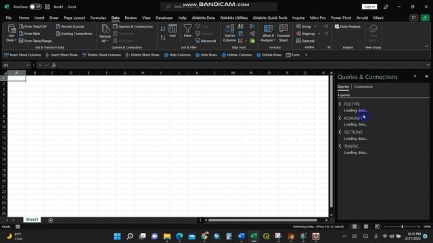Choose From Web data source
The width and height of the screenshot is (433, 243).
point(30,34)
